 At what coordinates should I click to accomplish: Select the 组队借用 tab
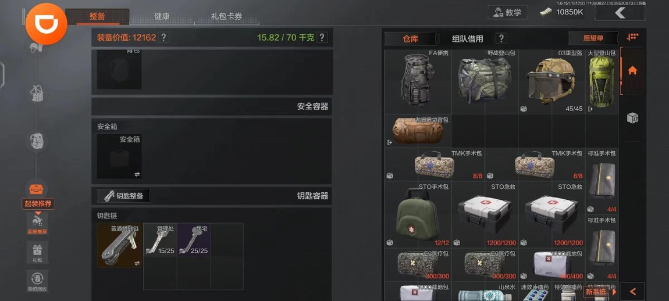[x=468, y=39]
